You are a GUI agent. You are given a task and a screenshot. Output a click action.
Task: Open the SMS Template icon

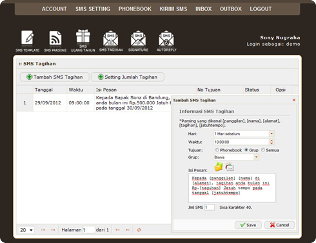[x=27, y=41]
